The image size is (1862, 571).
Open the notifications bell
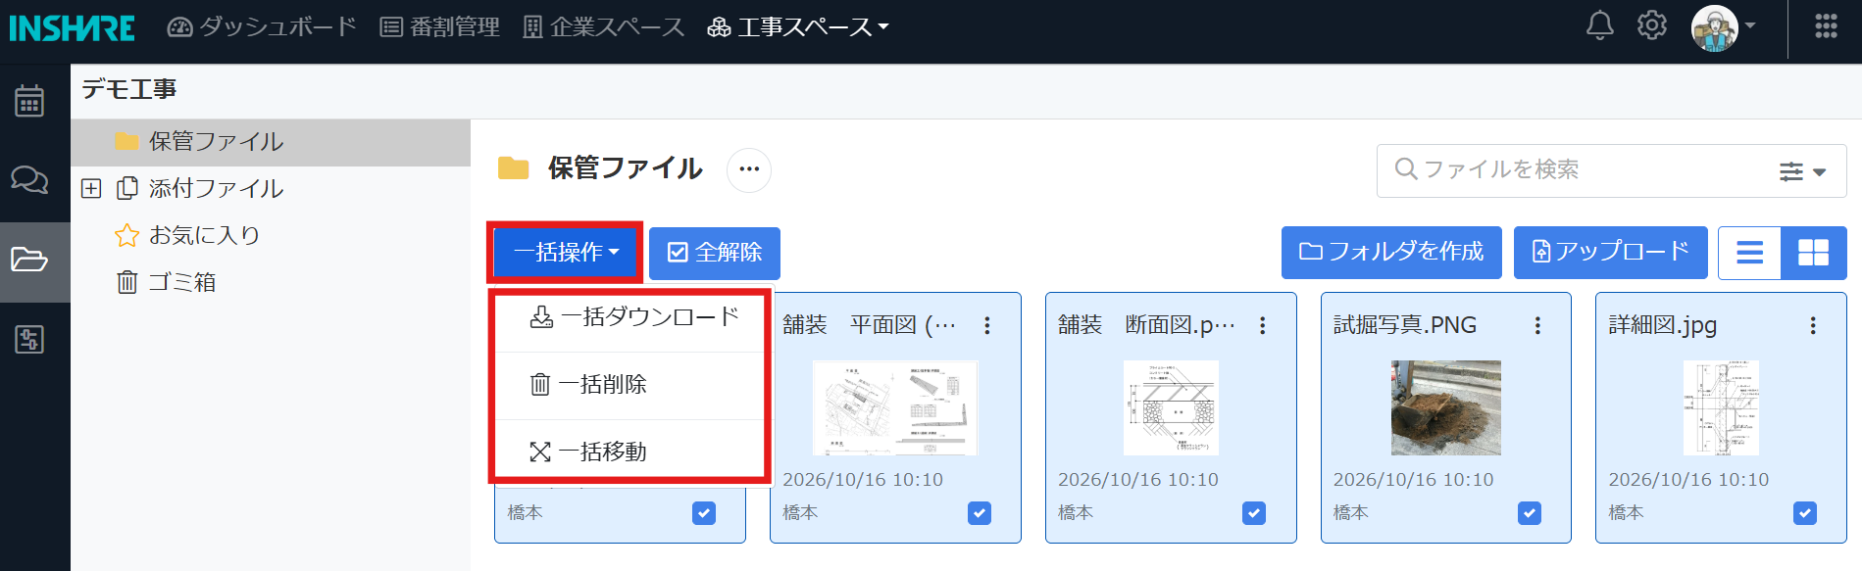click(1599, 25)
